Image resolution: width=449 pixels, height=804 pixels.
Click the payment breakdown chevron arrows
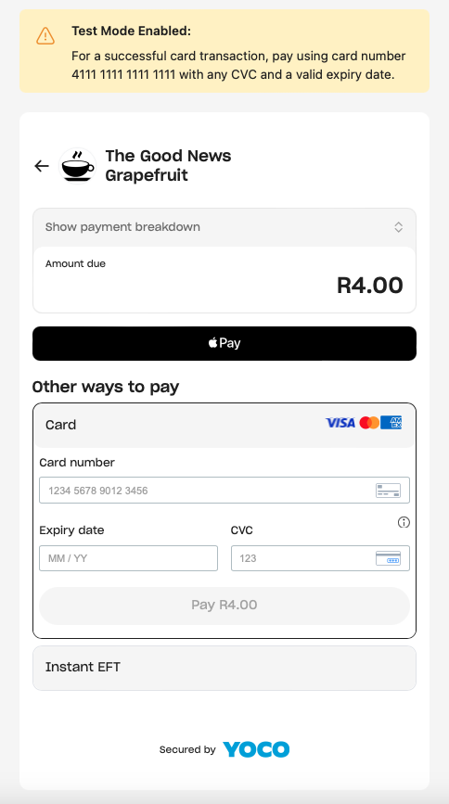[x=398, y=227]
